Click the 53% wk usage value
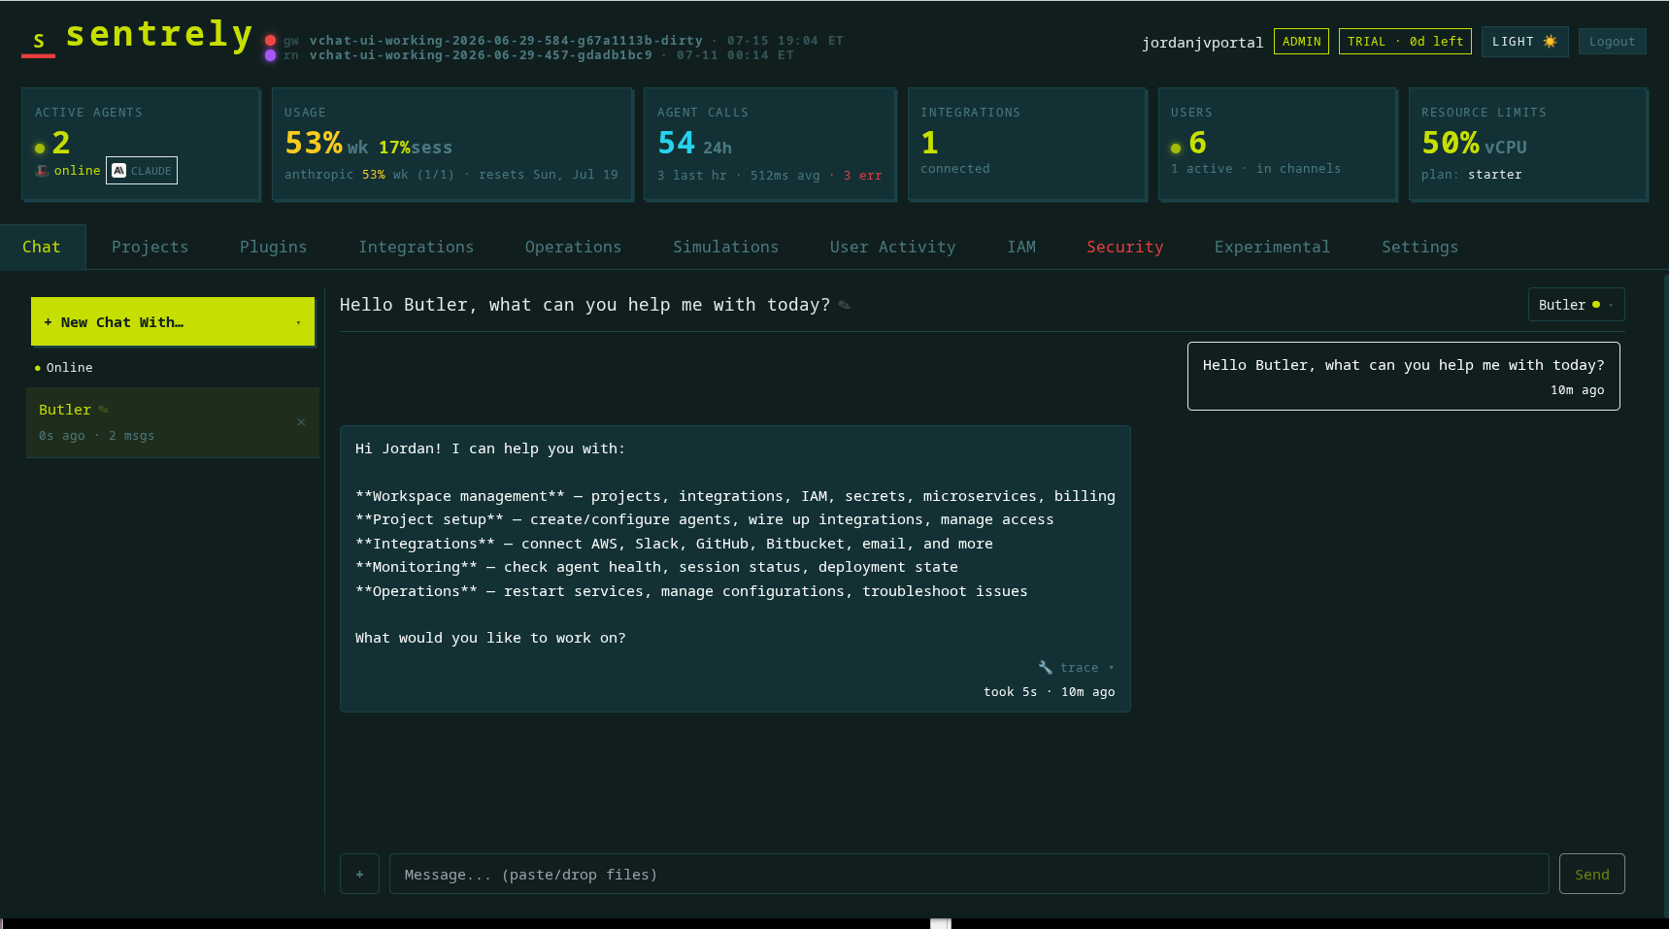The width and height of the screenshot is (1669, 929). point(326,144)
